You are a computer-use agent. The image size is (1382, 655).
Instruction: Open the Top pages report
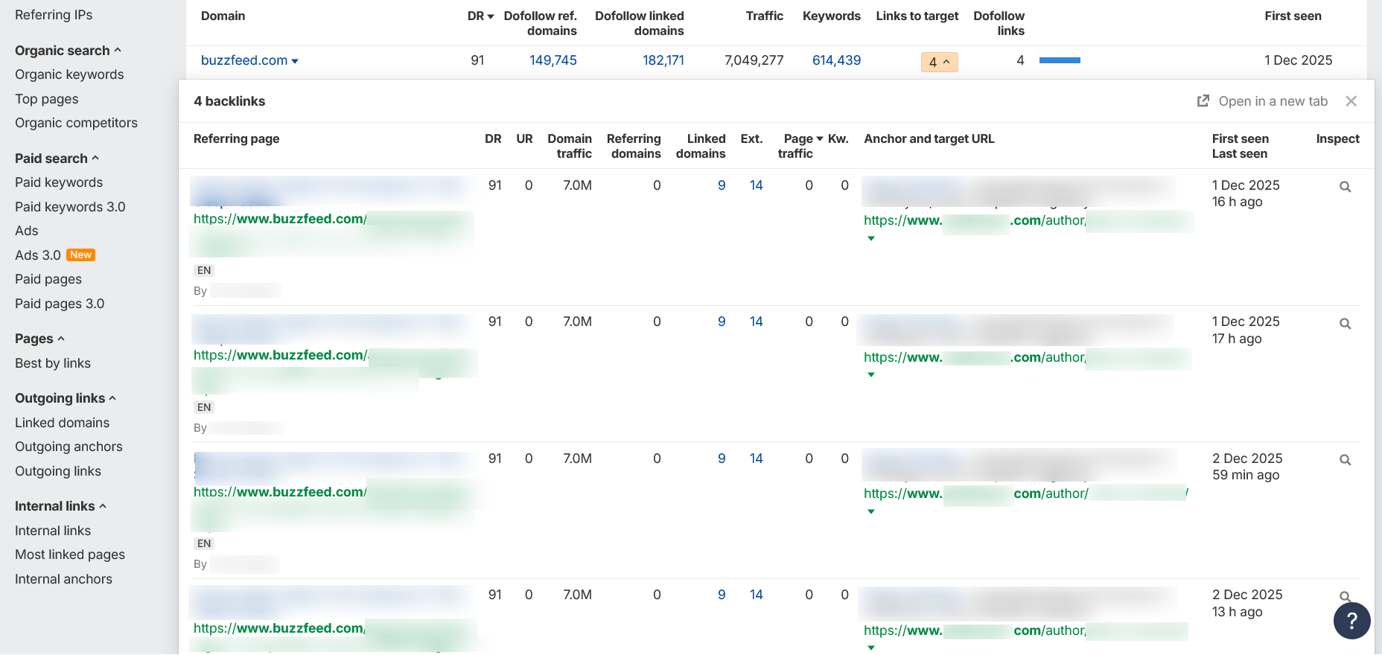[46, 99]
